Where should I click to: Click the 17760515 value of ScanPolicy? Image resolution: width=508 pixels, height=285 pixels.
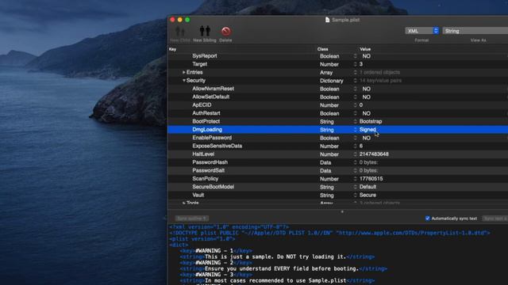(x=371, y=179)
